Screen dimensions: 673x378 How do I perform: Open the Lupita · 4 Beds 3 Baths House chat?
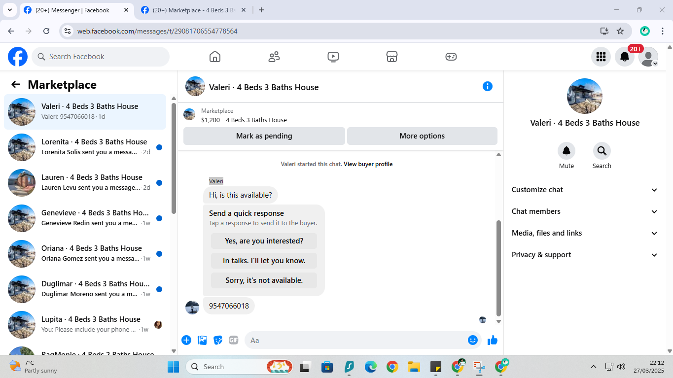tap(85, 325)
